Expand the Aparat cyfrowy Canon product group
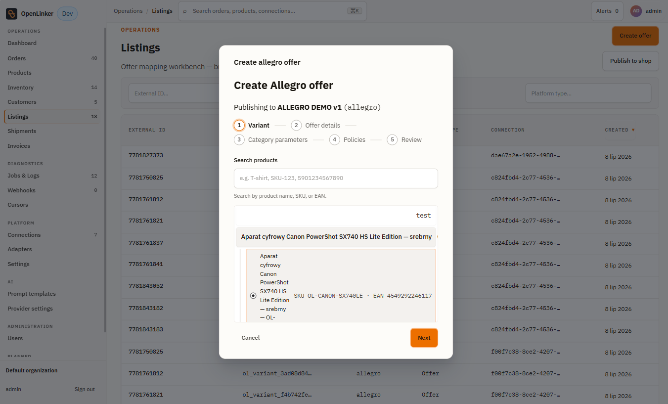 click(x=336, y=237)
